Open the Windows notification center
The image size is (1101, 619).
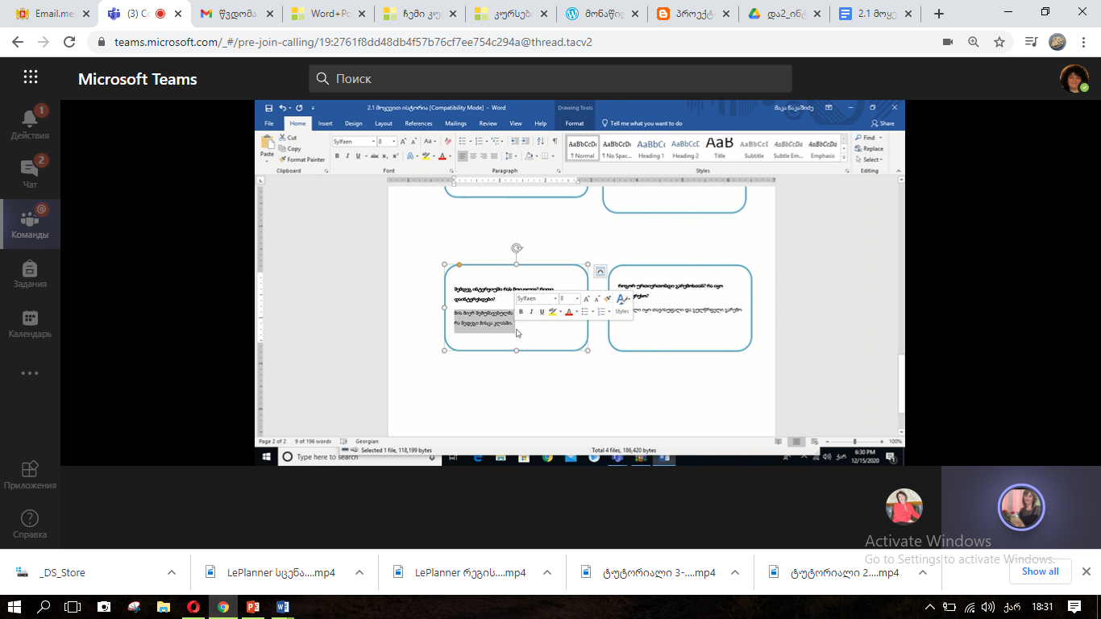point(1074,607)
